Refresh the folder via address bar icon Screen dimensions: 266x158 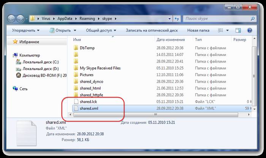coord(177,18)
